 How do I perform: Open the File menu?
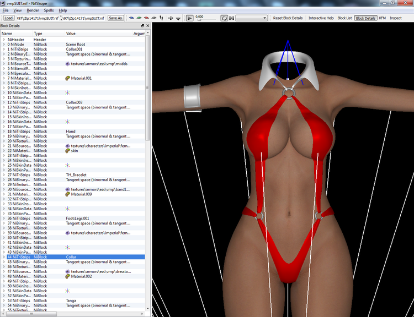[6, 10]
